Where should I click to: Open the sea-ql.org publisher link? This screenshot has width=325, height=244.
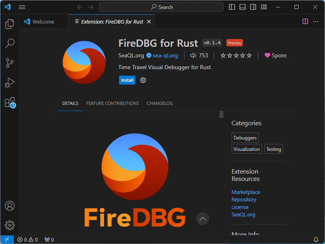point(165,55)
